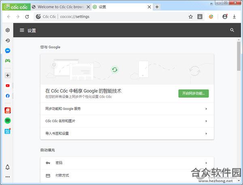
Task: Click the settings page vertical scrollbar thumb
Action: click(x=239, y=56)
